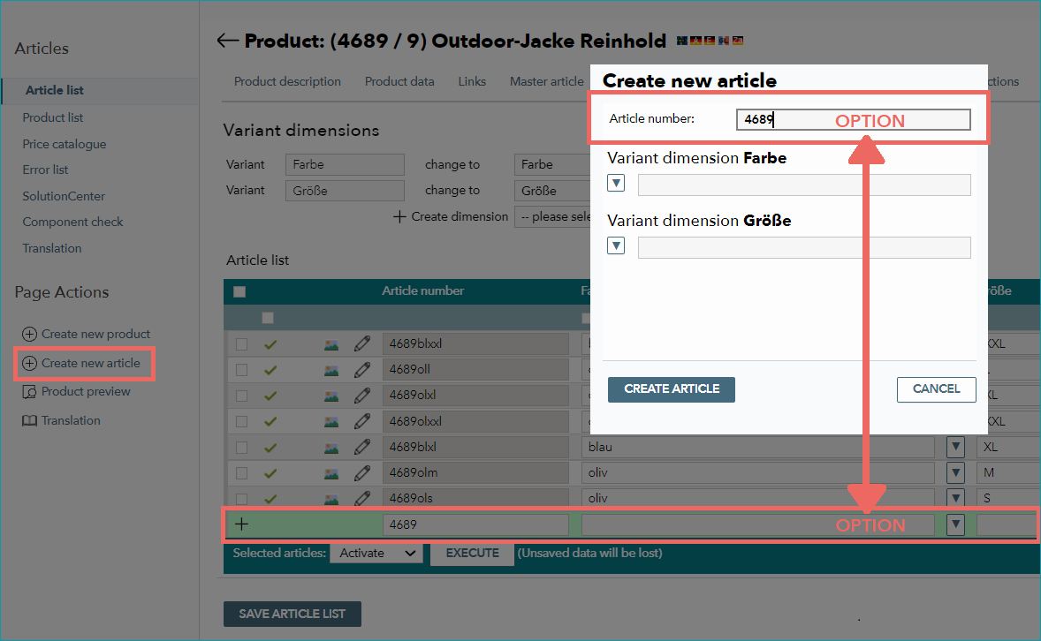Open SolutionCenter in the sidebar

point(64,196)
